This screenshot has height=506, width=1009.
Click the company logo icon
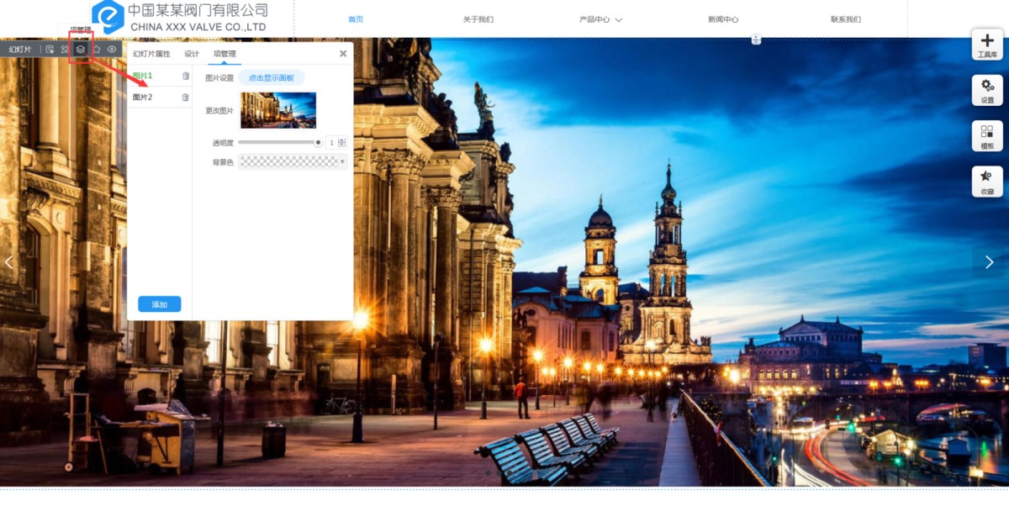click(x=108, y=17)
